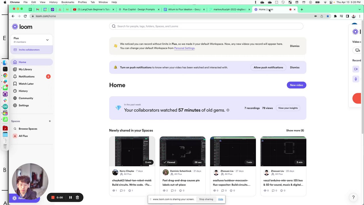Reload the page in Chrome

[x=25, y=16]
